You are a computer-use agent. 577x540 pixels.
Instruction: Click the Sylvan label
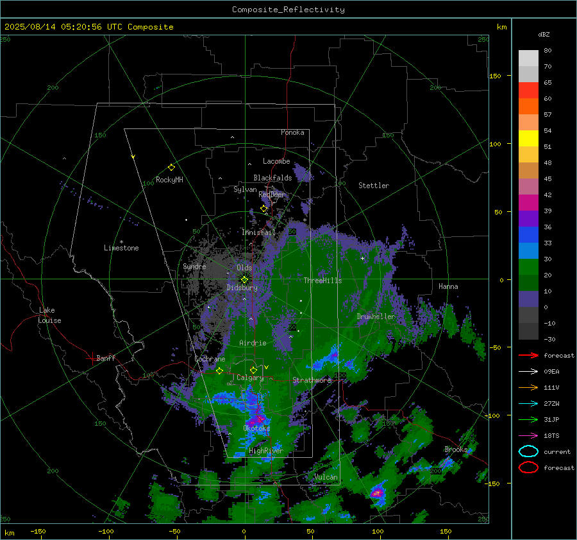[x=245, y=189]
